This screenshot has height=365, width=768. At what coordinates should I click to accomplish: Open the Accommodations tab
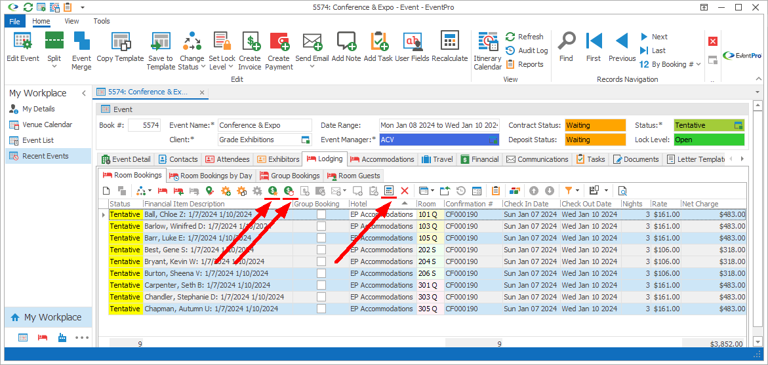382,159
